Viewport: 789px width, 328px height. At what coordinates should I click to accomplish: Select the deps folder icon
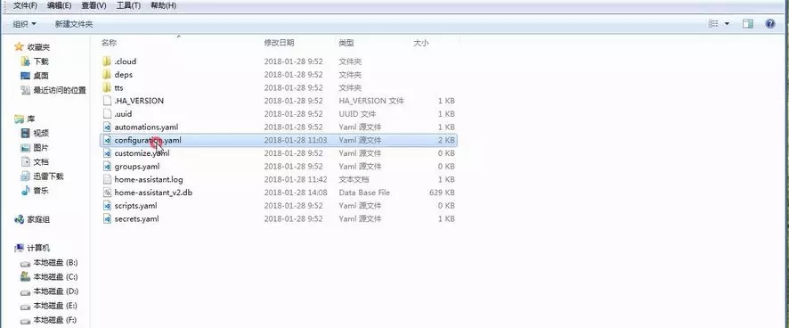point(107,75)
